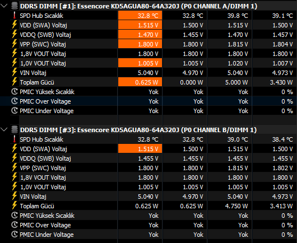The image size is (297, 243).
Task: Click lightning icon of DIMM #3 1,0V VOUT Voltaj
Action: (15, 186)
